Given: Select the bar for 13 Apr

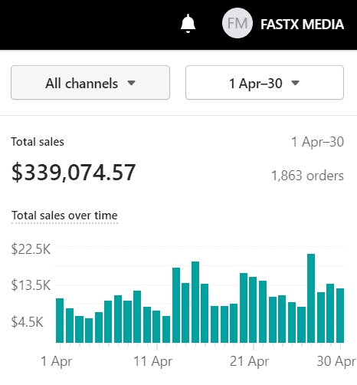Looking at the screenshot, I should pyautogui.click(x=176, y=305).
